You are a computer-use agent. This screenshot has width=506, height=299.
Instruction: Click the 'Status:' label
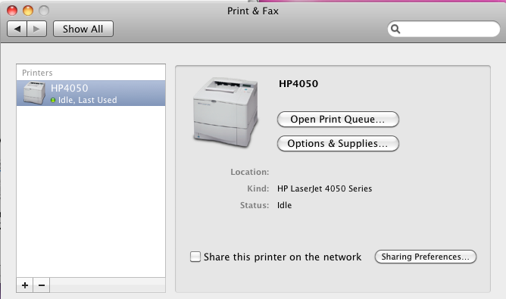(x=255, y=205)
